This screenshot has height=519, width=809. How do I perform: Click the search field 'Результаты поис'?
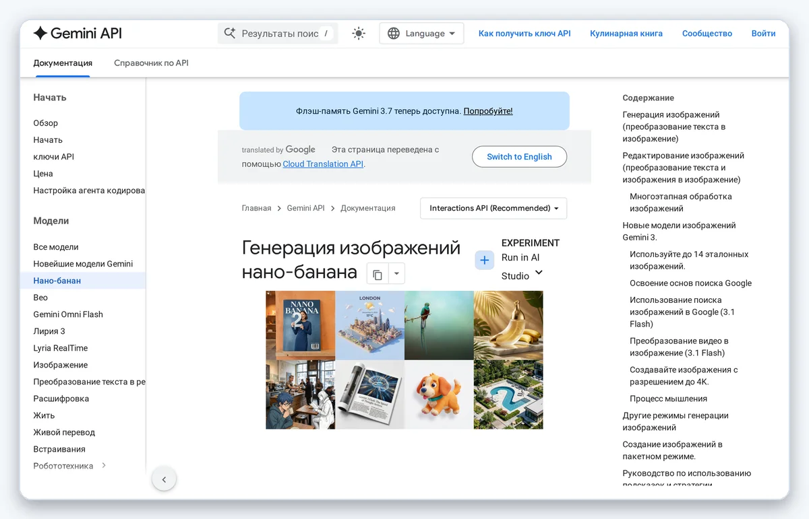coord(278,33)
